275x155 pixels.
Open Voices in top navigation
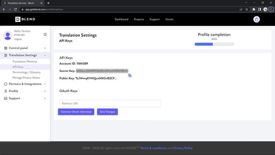tap(169, 19)
